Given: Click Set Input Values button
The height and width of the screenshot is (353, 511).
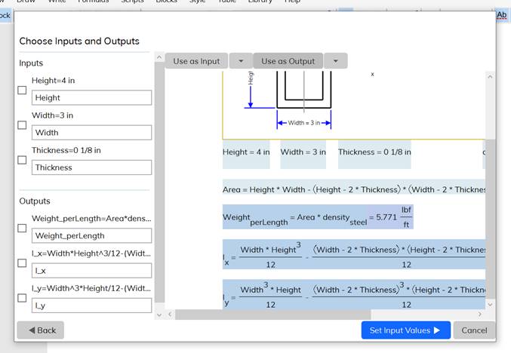Looking at the screenshot, I should pos(406,330).
